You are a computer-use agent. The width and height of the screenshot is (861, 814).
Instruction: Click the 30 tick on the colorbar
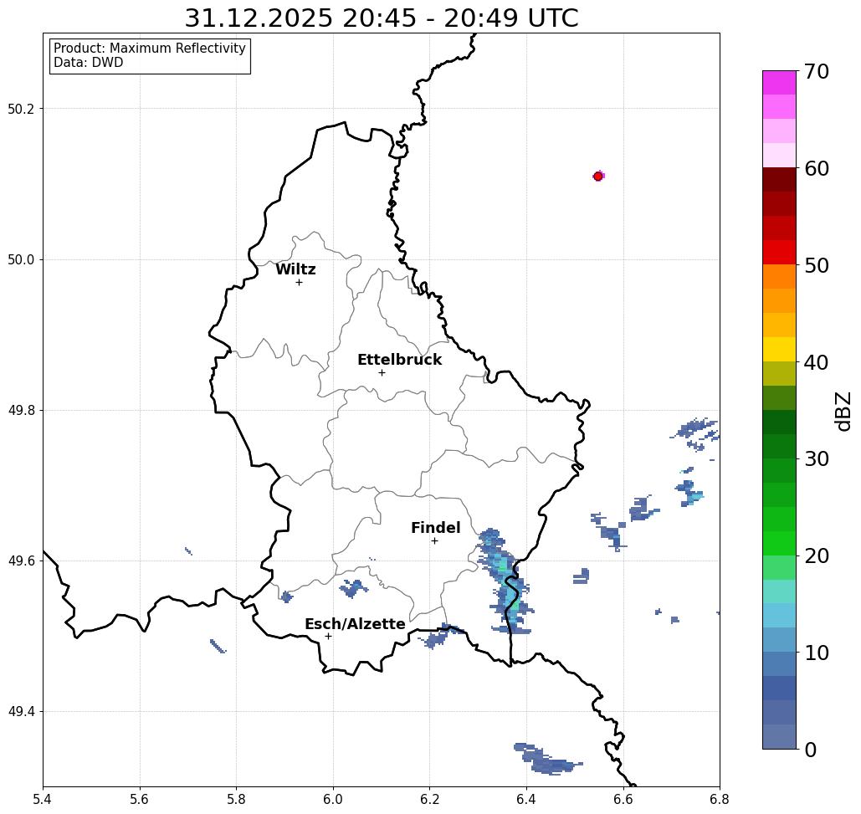click(x=817, y=458)
